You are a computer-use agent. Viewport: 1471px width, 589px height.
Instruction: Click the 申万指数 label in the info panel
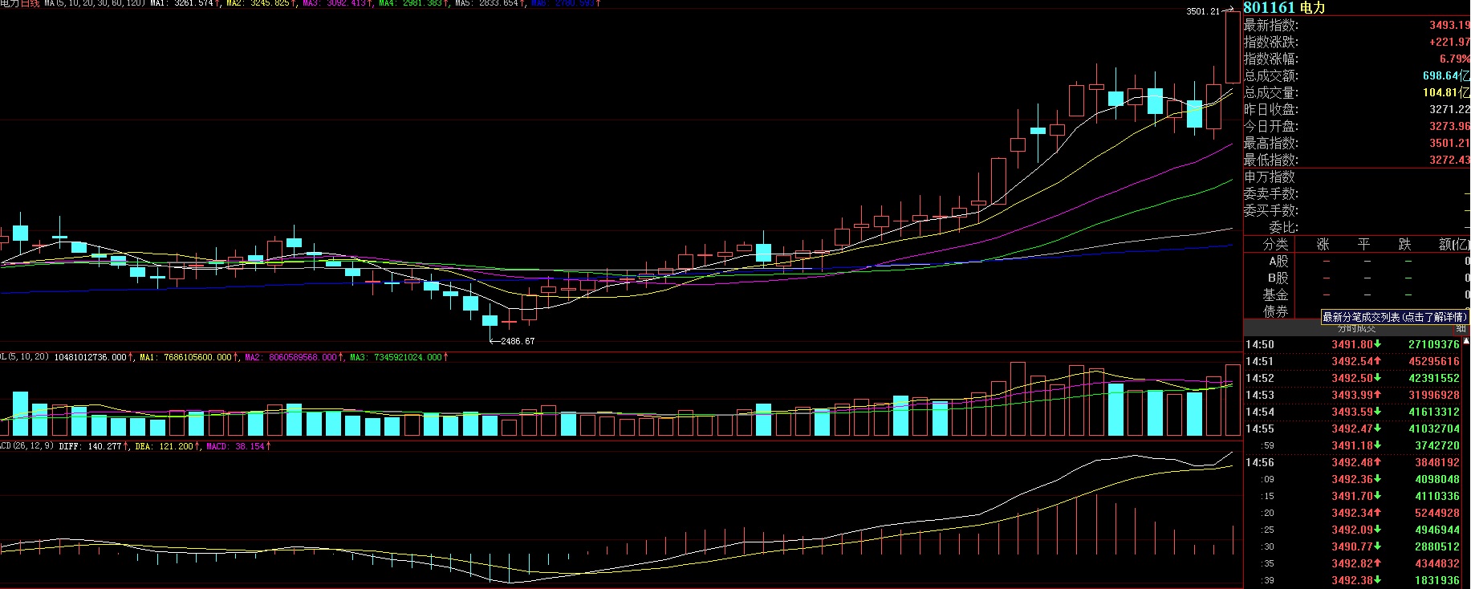pyautogui.click(x=1270, y=177)
